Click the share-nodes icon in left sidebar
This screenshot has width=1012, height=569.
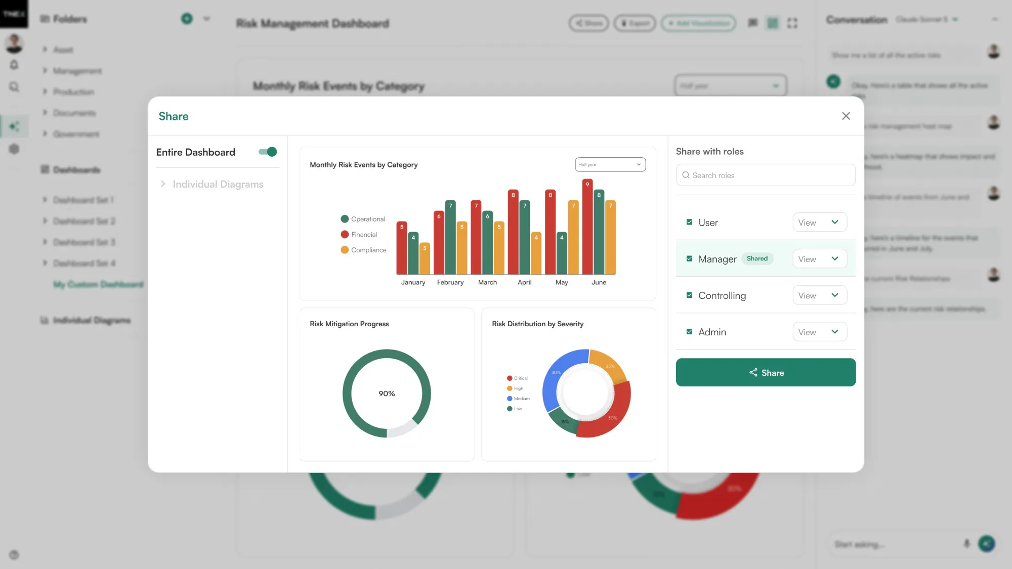tap(14, 126)
